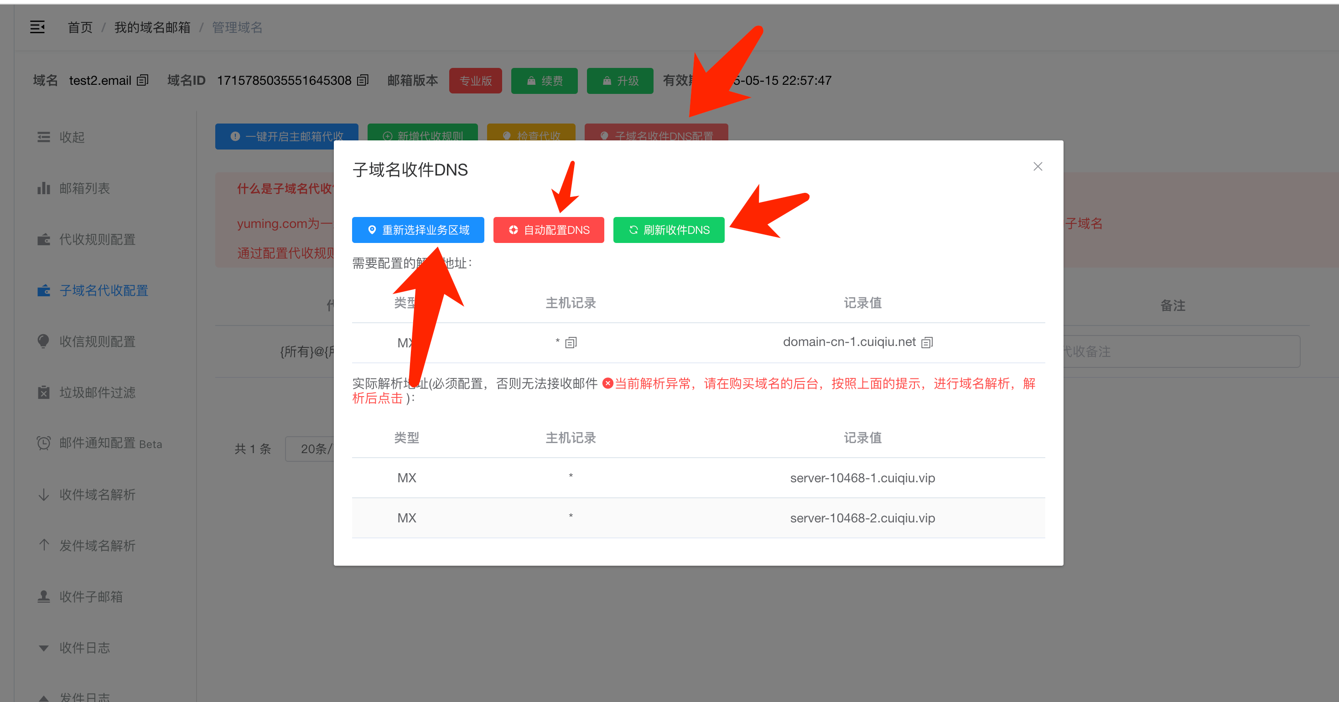Click the red 当前解析异常 warning text

pos(693,391)
